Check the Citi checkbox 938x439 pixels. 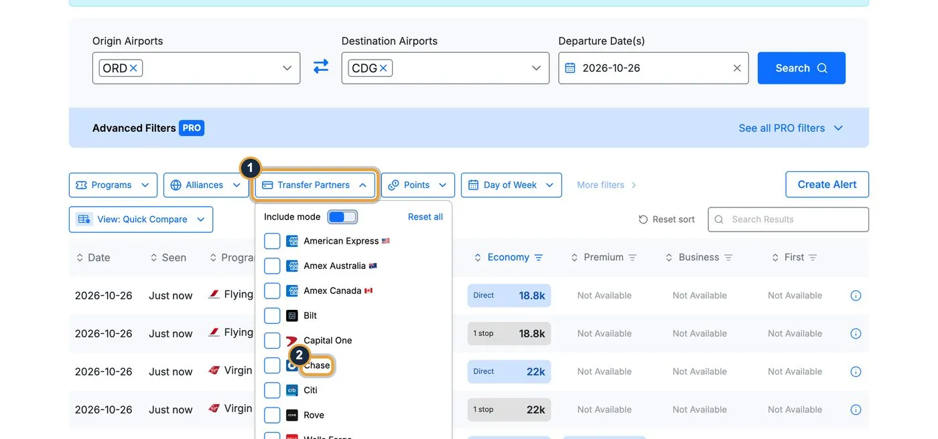pyautogui.click(x=272, y=390)
